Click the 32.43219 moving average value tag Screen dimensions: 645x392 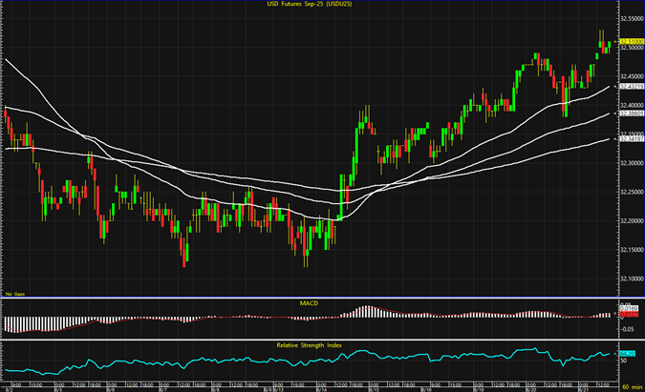pyautogui.click(x=630, y=86)
